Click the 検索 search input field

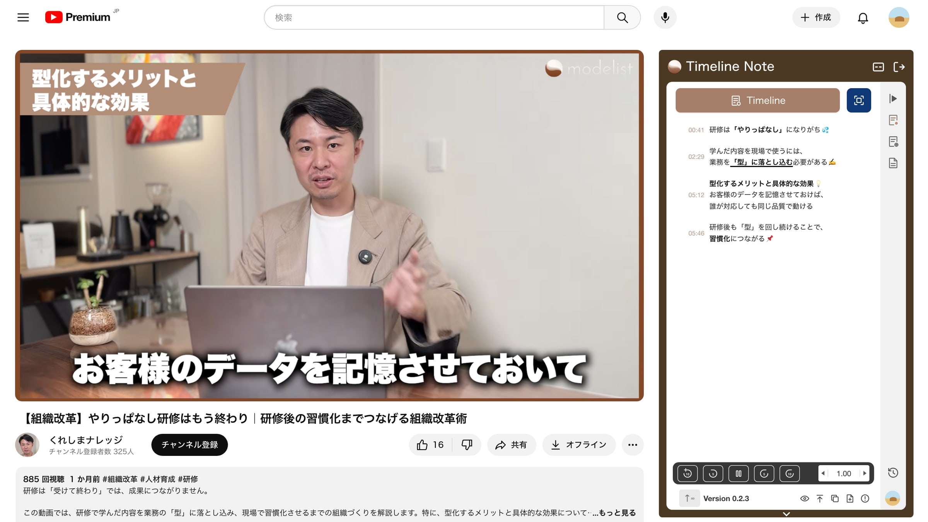point(434,17)
